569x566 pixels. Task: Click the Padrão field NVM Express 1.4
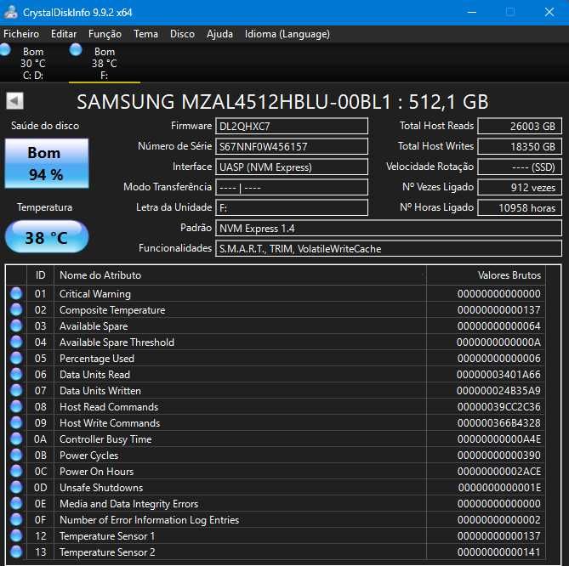pyautogui.click(x=389, y=229)
